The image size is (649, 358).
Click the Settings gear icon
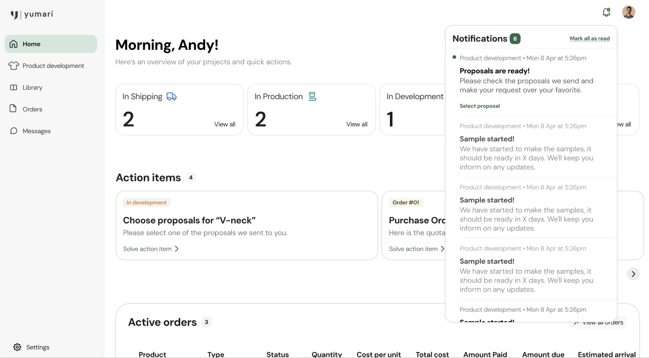17,347
